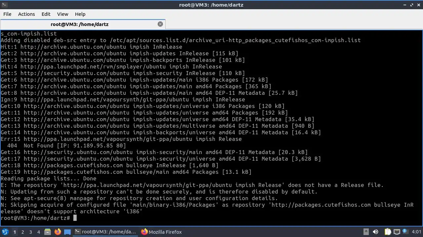Open the Edit menu
Image resolution: width=423 pixels, height=237 pixels.
46,14
